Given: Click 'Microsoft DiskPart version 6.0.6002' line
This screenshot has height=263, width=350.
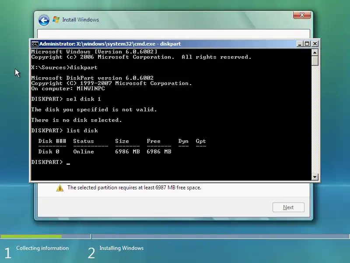Looking at the screenshot, I should (92, 78).
